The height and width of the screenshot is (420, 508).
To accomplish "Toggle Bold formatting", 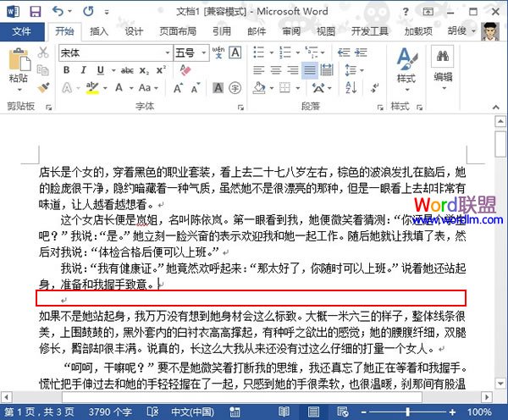I will click(64, 71).
